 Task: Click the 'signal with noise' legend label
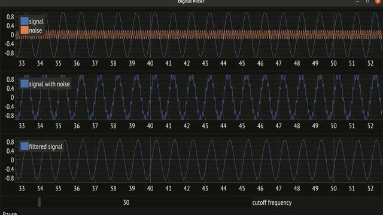pos(49,84)
